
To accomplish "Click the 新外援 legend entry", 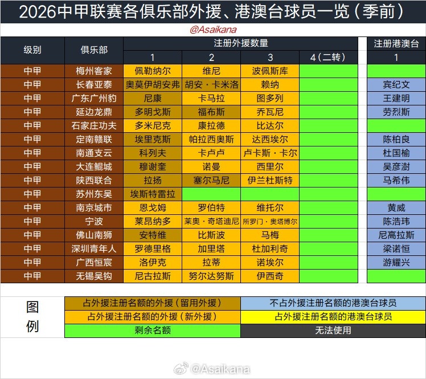I will click(153, 316).
